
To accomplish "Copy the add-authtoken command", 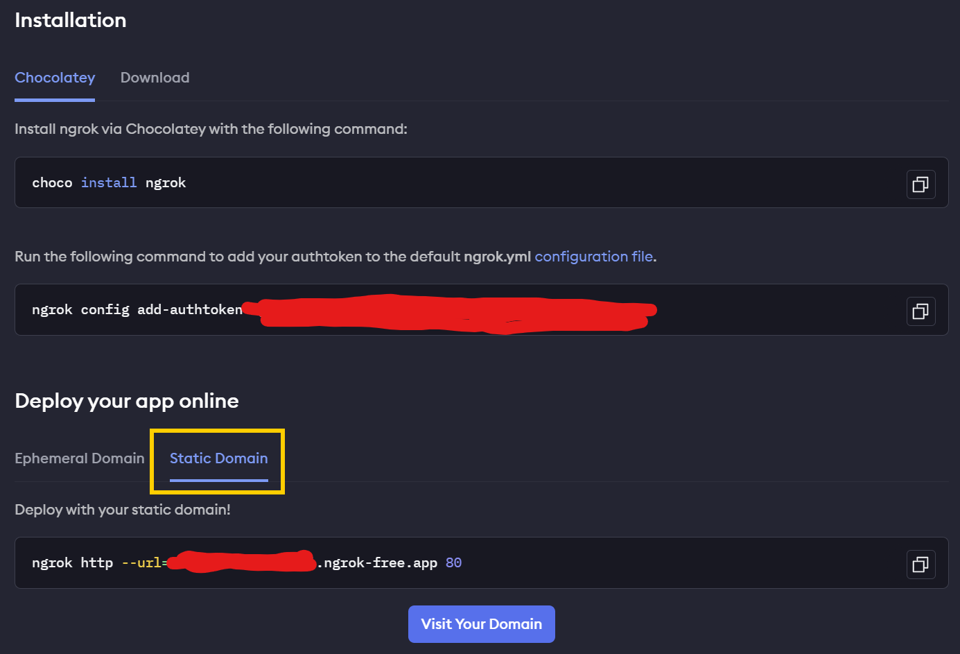I will point(920,311).
